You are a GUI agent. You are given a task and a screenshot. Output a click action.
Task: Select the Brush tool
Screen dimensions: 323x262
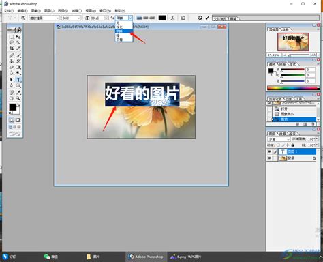[x=18, y=55]
